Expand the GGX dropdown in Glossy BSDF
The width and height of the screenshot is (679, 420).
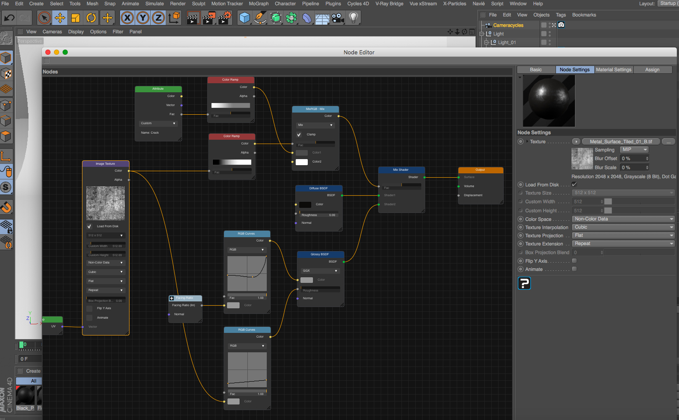pyautogui.click(x=320, y=271)
